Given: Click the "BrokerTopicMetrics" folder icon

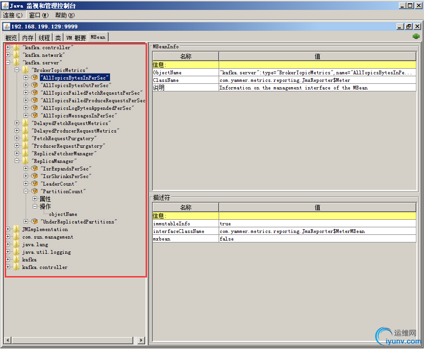Looking at the screenshot, I should click(26, 70).
